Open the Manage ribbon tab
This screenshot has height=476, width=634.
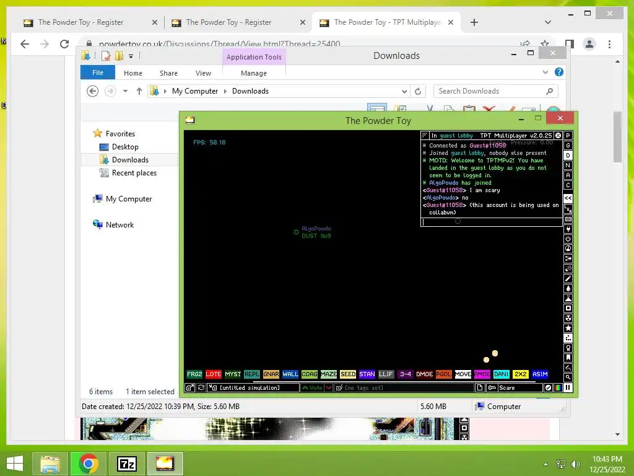[254, 73]
